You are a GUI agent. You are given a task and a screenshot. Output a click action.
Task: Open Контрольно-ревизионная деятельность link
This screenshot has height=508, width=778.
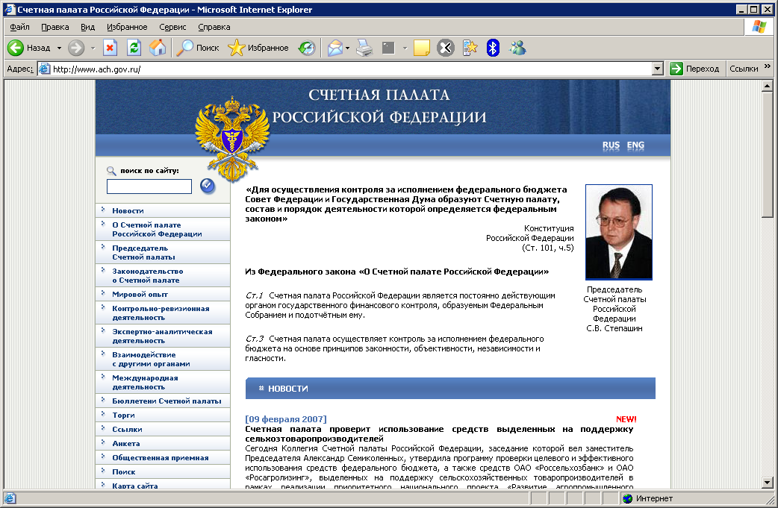pos(161,313)
